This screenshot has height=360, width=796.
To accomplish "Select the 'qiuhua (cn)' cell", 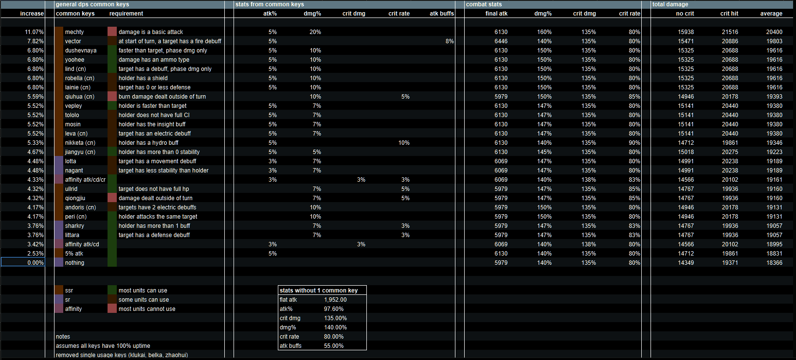I will pos(80,97).
